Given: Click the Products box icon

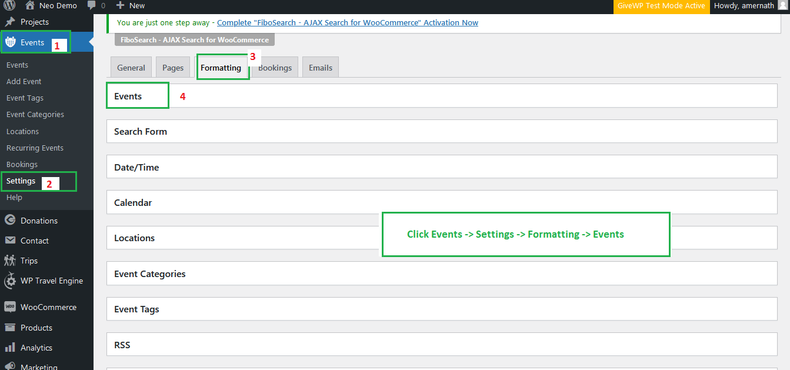Looking at the screenshot, I should (x=10, y=328).
